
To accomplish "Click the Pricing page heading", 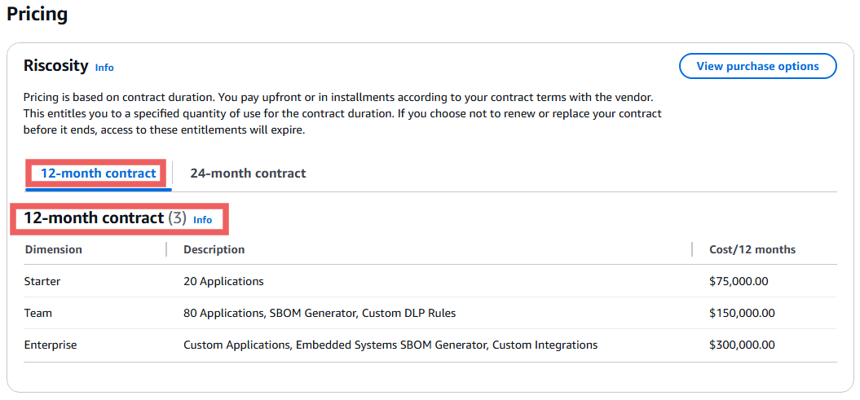I will pyautogui.click(x=37, y=14).
